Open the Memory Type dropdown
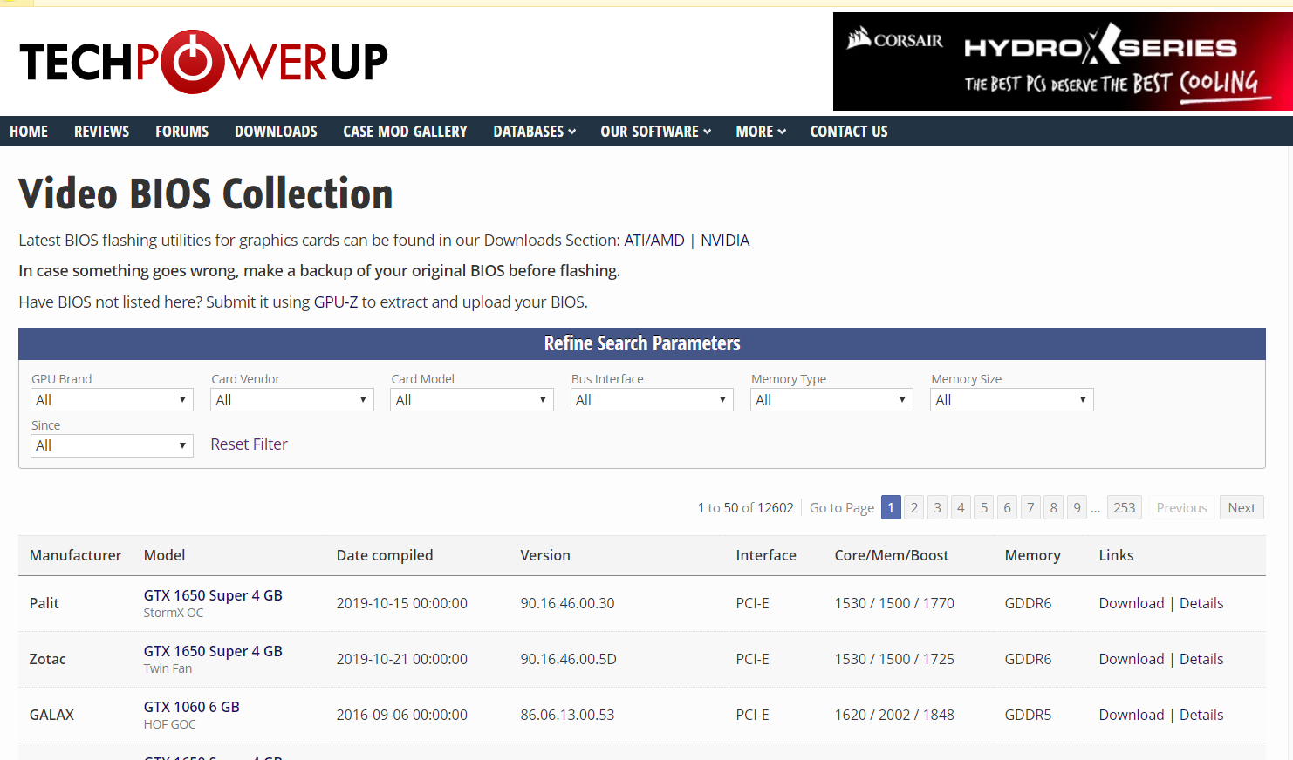This screenshot has height=760, width=1293. pos(831,400)
